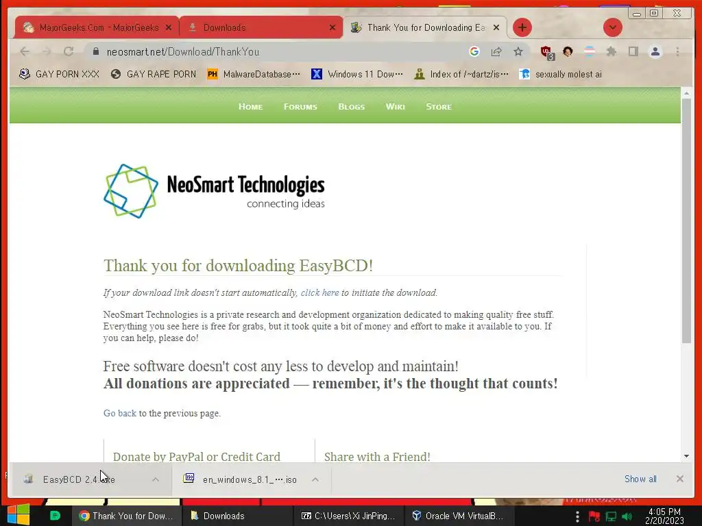Reload the page with the refresh icon
The width and height of the screenshot is (702, 526).
[x=68, y=51]
